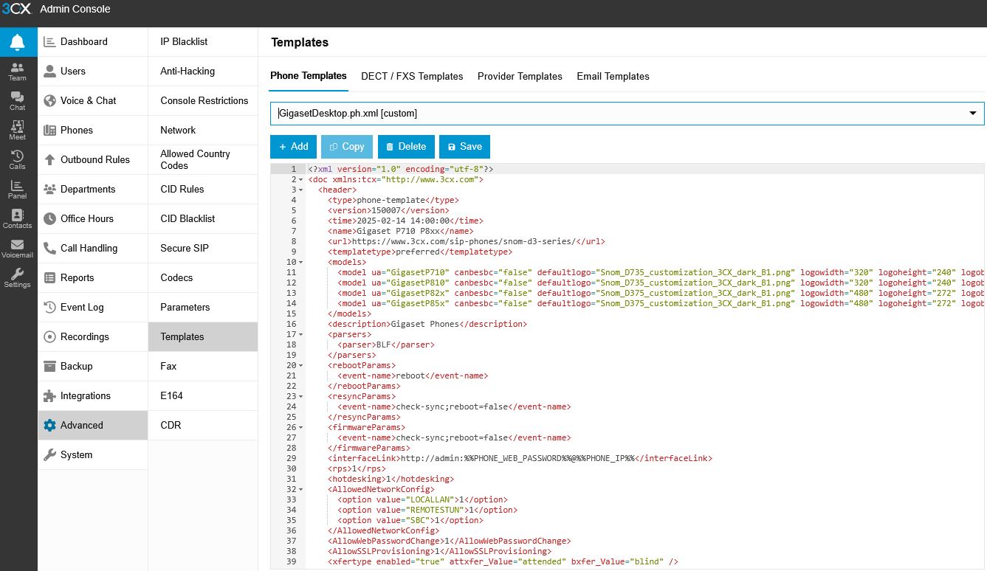Open the template selection dropdown arrow
This screenshot has width=987, height=571.
coord(971,114)
